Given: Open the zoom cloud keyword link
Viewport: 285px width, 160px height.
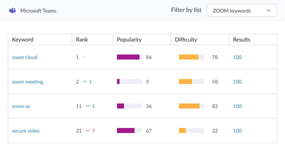Looking at the screenshot, I should (24, 57).
